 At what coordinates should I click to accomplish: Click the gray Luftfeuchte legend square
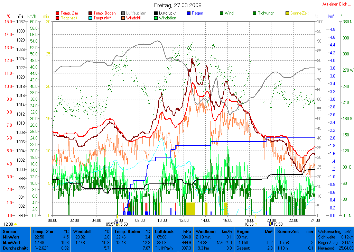pos(123,13)
